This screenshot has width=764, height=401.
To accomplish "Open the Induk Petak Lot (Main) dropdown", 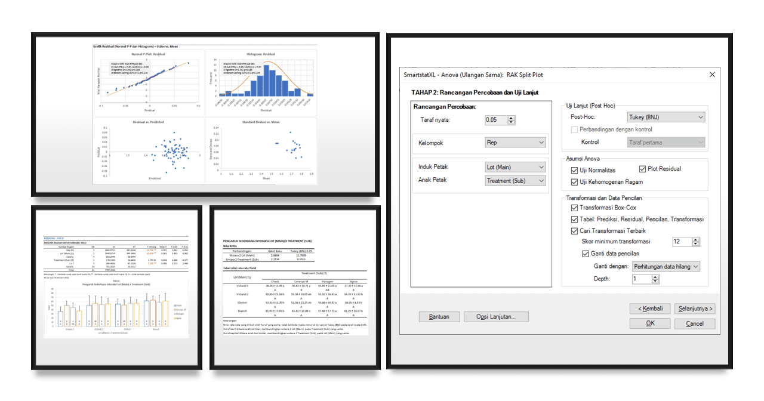I will coord(543,166).
